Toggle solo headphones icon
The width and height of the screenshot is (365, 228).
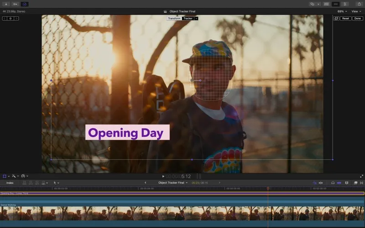[333, 183]
